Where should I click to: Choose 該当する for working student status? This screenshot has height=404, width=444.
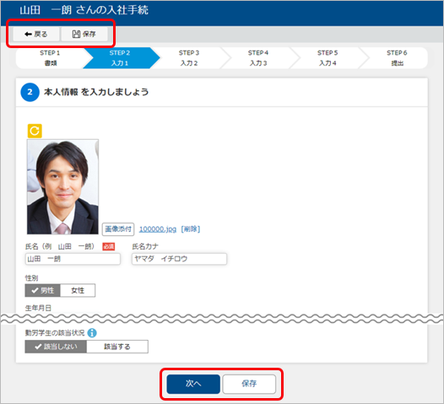(x=117, y=347)
